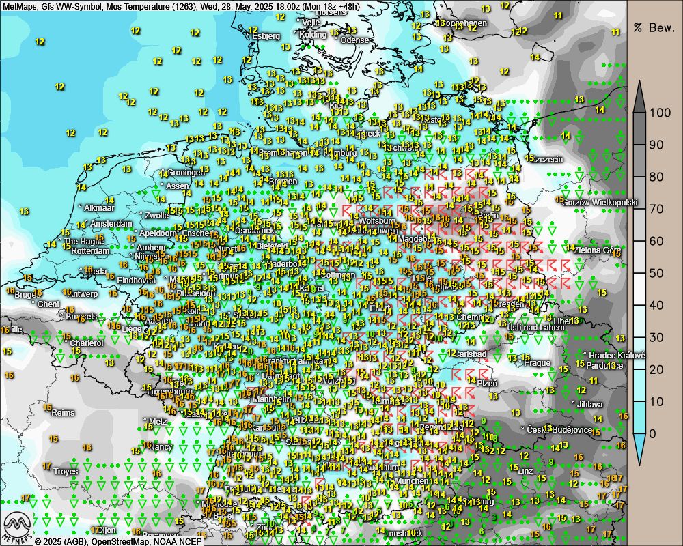Screen dimensions: 683x546
Task: Click the Gorzów Wielkopolski city label
Action: (x=599, y=202)
